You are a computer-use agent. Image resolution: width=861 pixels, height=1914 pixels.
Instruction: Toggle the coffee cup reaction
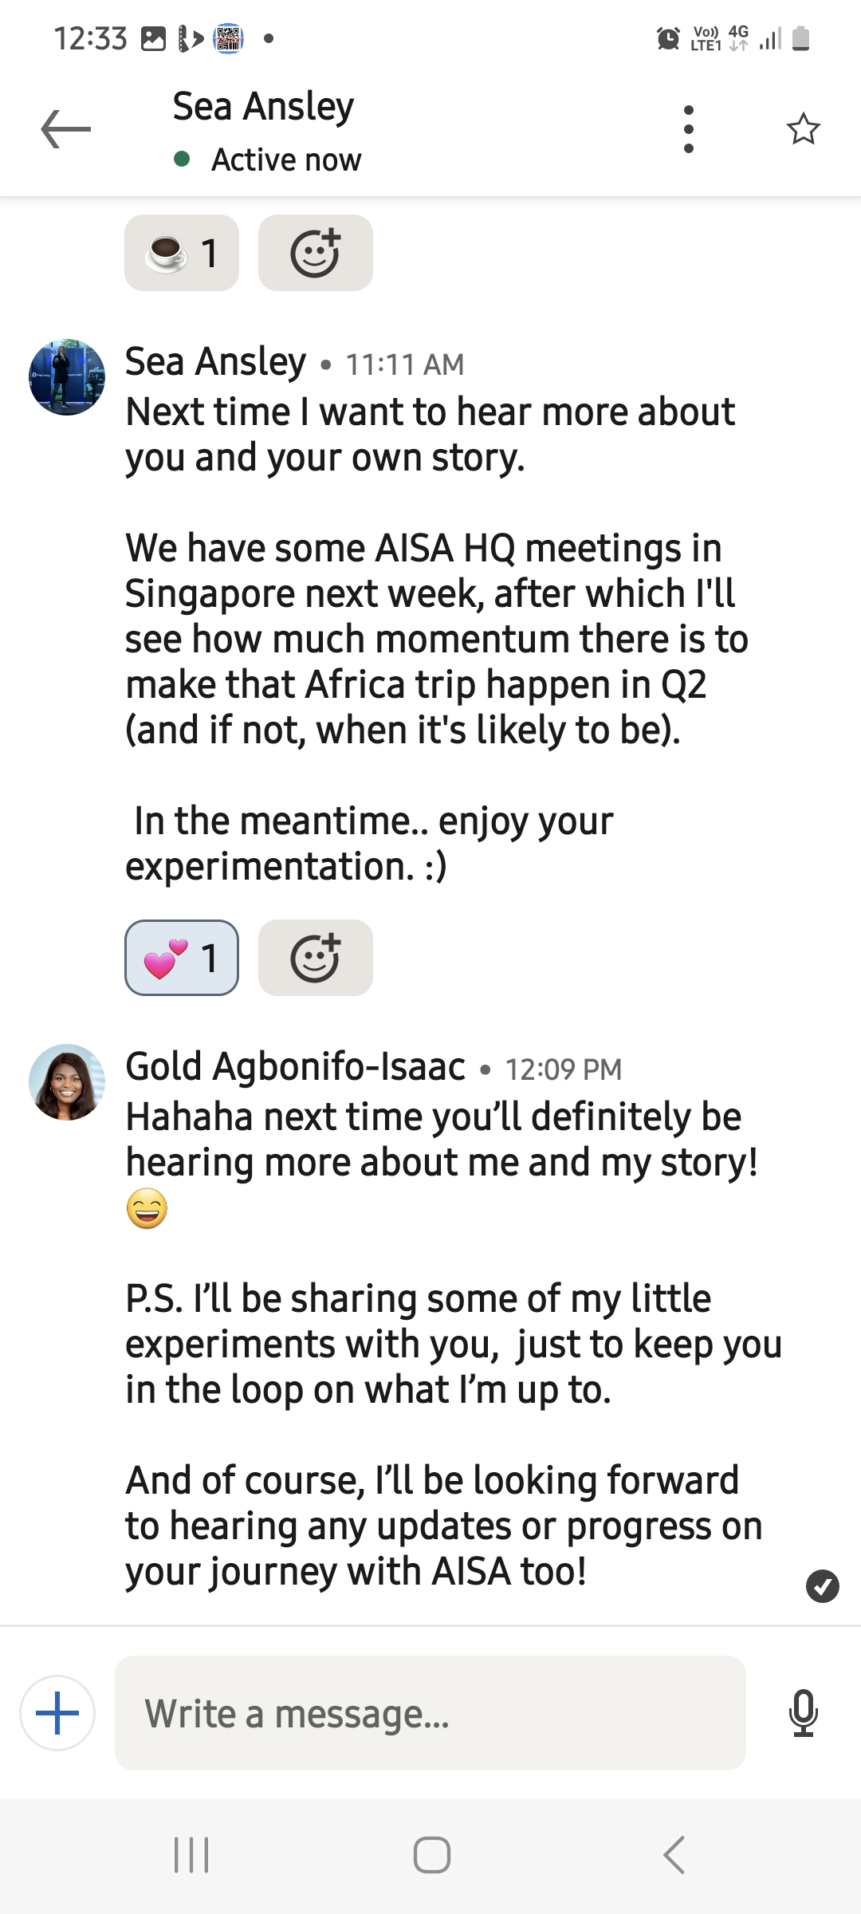[182, 253]
